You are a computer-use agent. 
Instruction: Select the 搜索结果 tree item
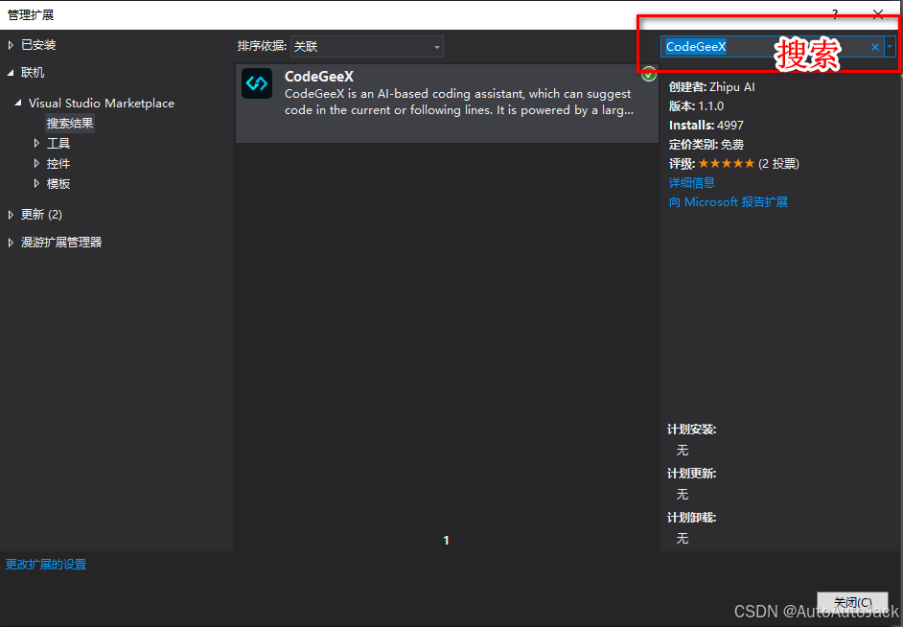tap(70, 124)
